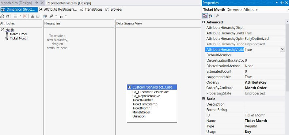Image resolution: width=289 pixels, height=135 pixels.
Task: Click the Add Business Intelligence icon
Action: pos(32,16)
